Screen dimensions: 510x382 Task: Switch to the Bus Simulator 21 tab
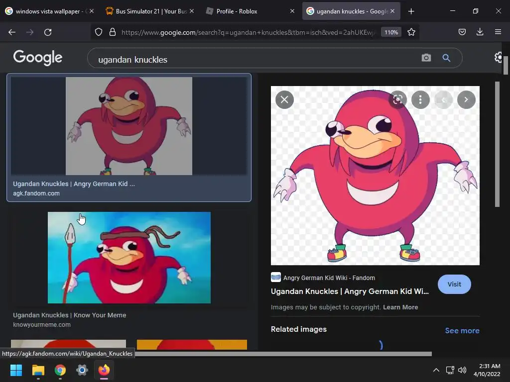pyautogui.click(x=151, y=11)
